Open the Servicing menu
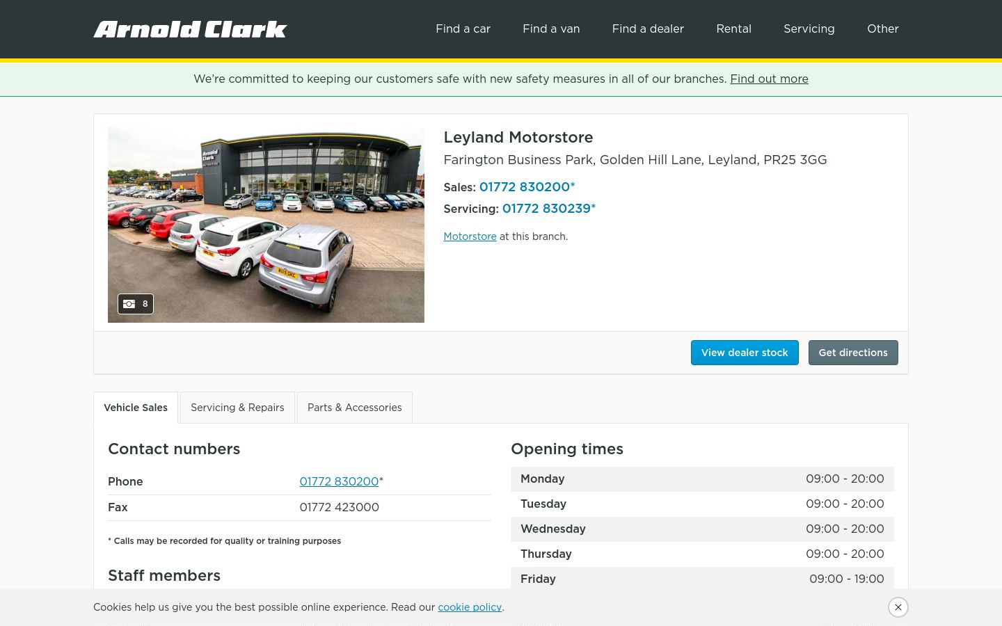 coord(809,29)
